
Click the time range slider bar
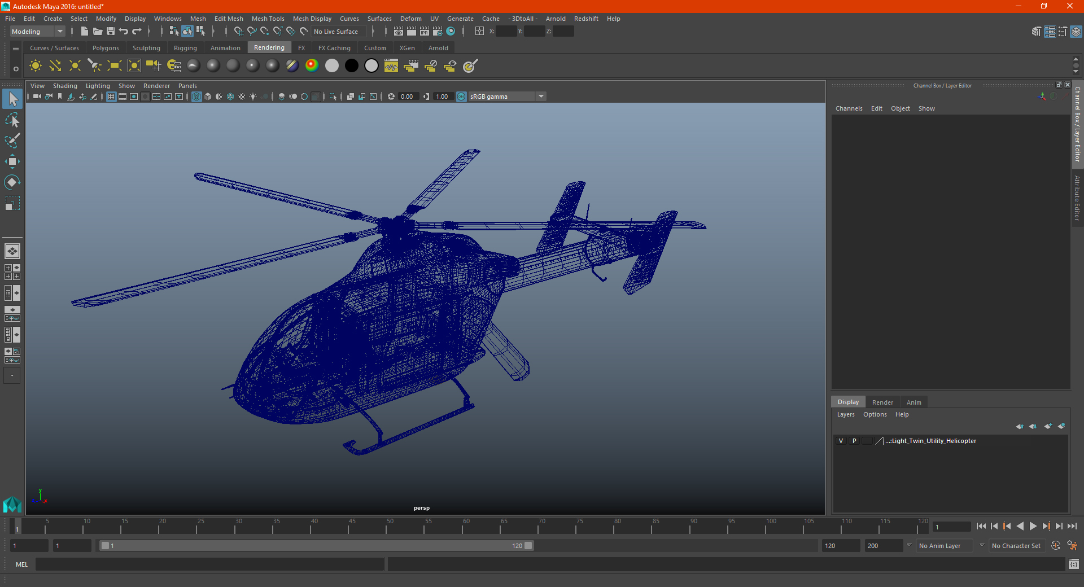316,546
